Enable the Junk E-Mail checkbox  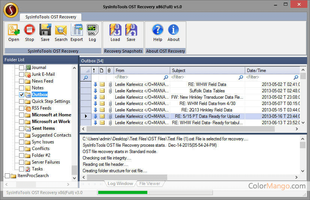(x=21, y=74)
